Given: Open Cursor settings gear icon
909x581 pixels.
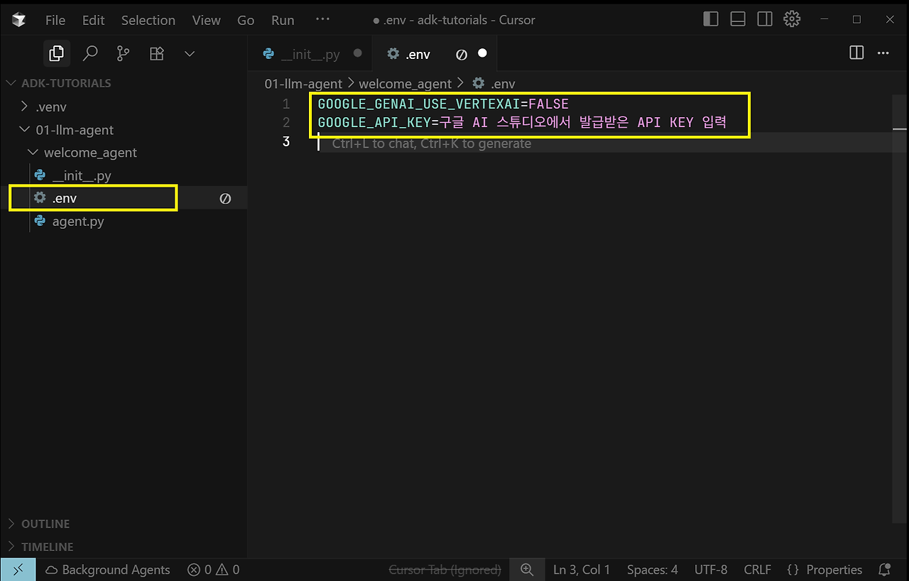Looking at the screenshot, I should coord(792,19).
